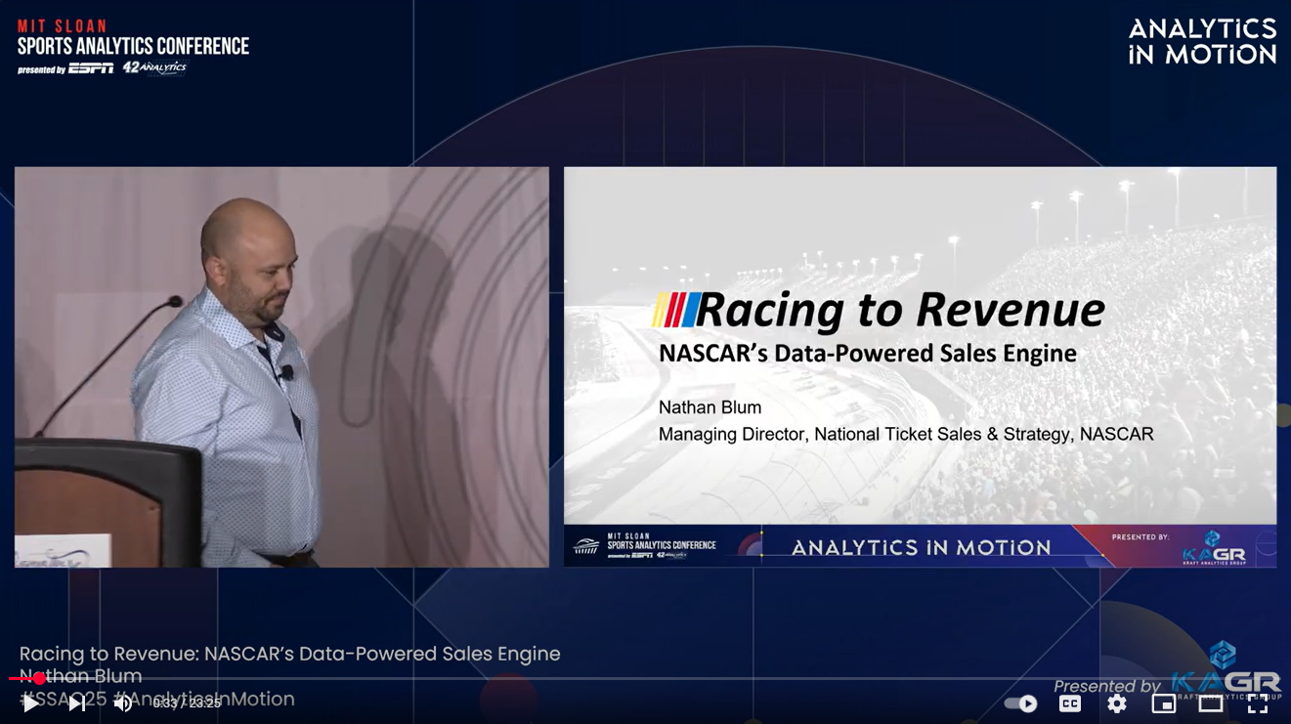Enable theater mode view

click(x=1211, y=703)
